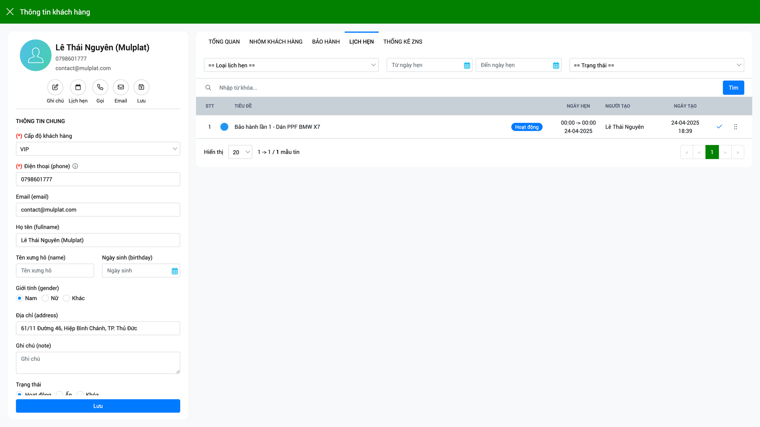Expand the Loại lịch hẹn dropdown
760x427 pixels.
[291, 65]
